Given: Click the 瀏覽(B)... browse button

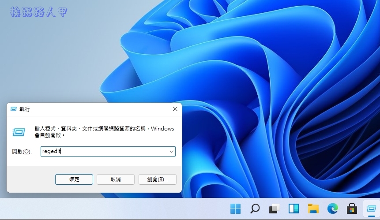Looking at the screenshot, I should point(158,179).
